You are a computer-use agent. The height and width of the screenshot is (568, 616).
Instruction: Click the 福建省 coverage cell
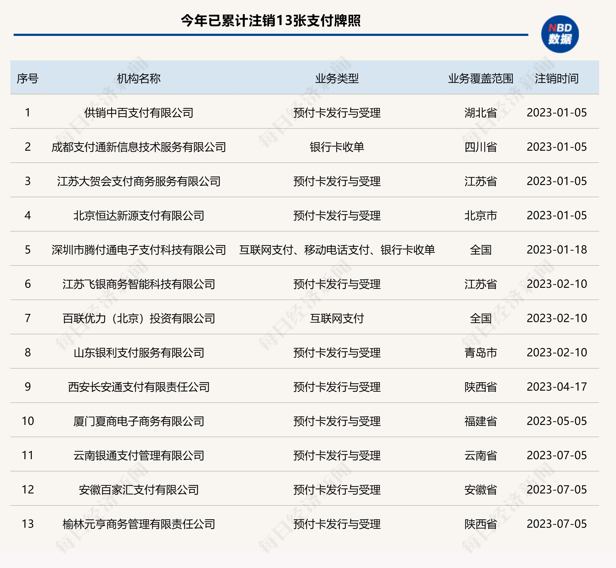coord(481,421)
